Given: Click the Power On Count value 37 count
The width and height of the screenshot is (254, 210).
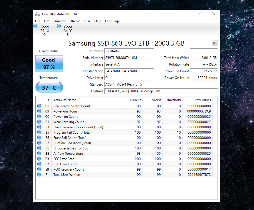Looking at the screenshot, I should (204, 71).
